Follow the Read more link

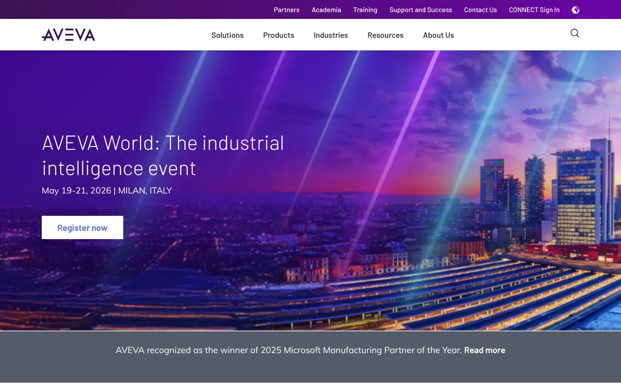pyautogui.click(x=484, y=350)
